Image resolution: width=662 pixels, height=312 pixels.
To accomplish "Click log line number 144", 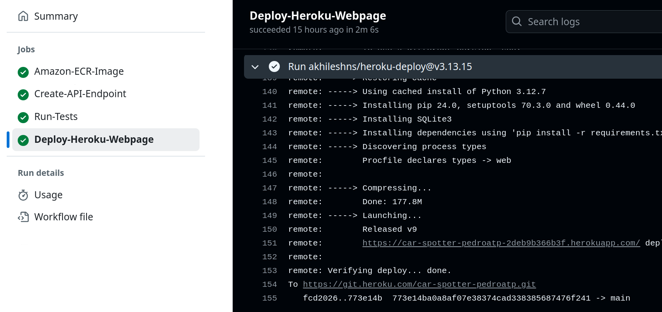I will pyautogui.click(x=270, y=147).
